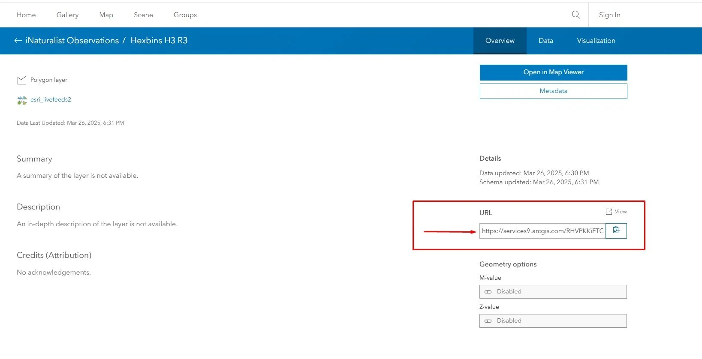Click the View link beside URL
Screen dimensions: 702x359
[x=621, y=212]
